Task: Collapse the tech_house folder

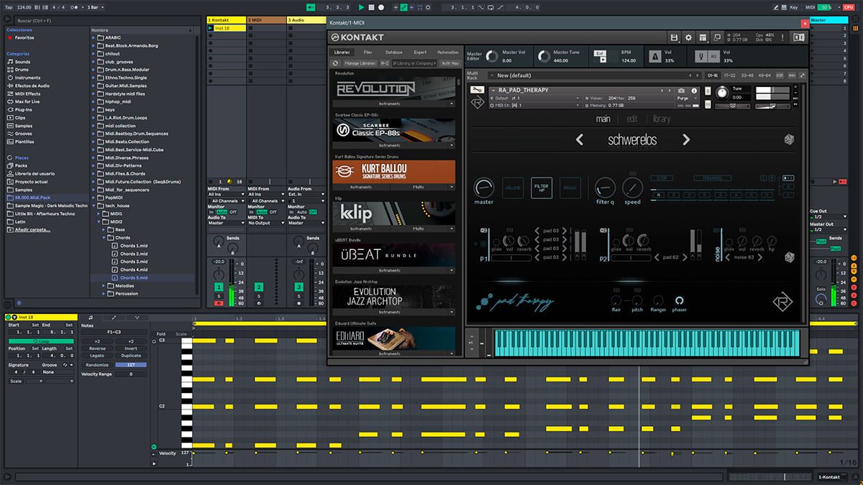Action: pyautogui.click(x=94, y=205)
